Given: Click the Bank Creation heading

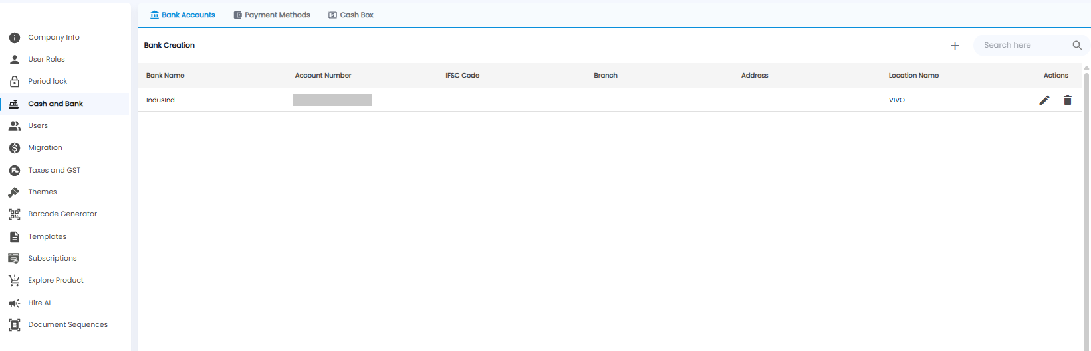Looking at the screenshot, I should (x=170, y=46).
